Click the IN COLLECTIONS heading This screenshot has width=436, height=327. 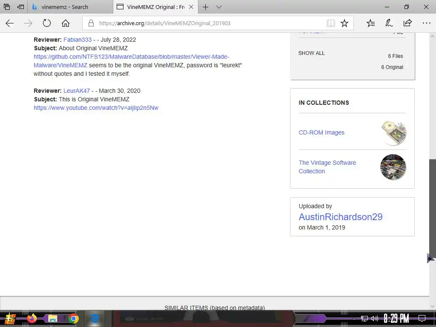tap(324, 103)
